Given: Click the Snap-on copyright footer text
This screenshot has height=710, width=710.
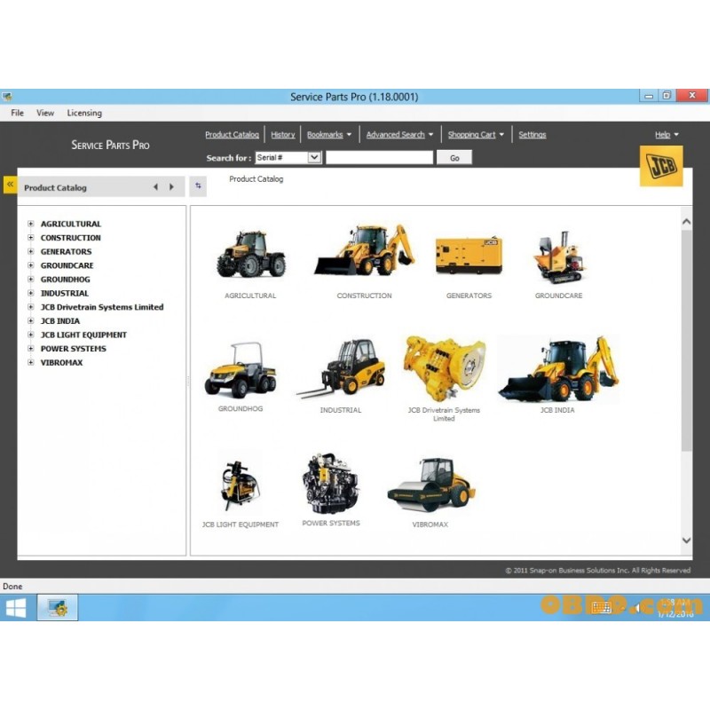Looking at the screenshot, I should click(x=597, y=571).
